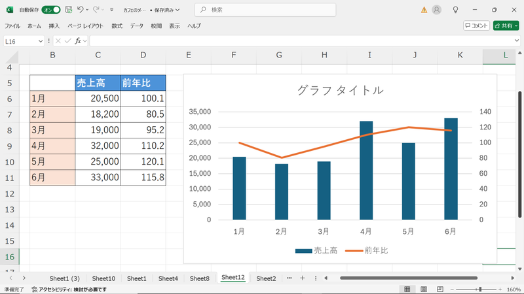Switch to Page Break Preview icon
524x294 pixels.
point(440,289)
